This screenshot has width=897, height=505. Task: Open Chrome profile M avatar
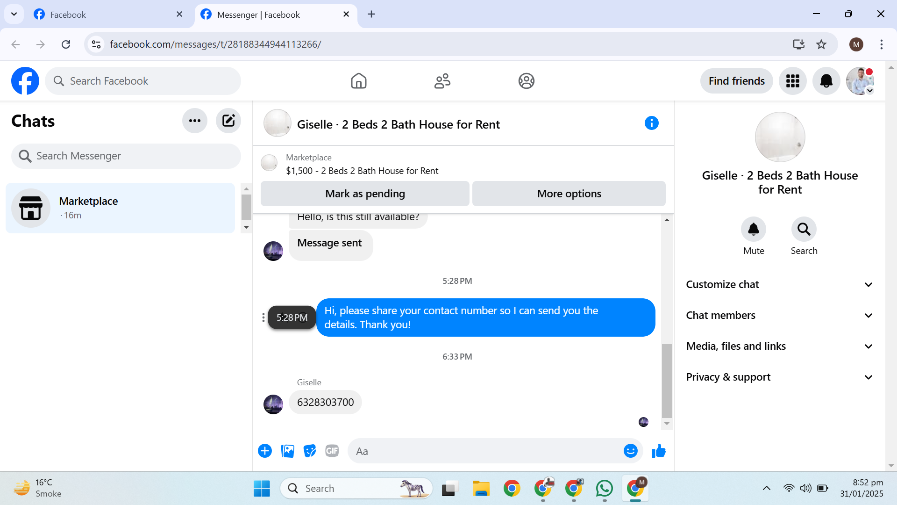[x=856, y=44]
